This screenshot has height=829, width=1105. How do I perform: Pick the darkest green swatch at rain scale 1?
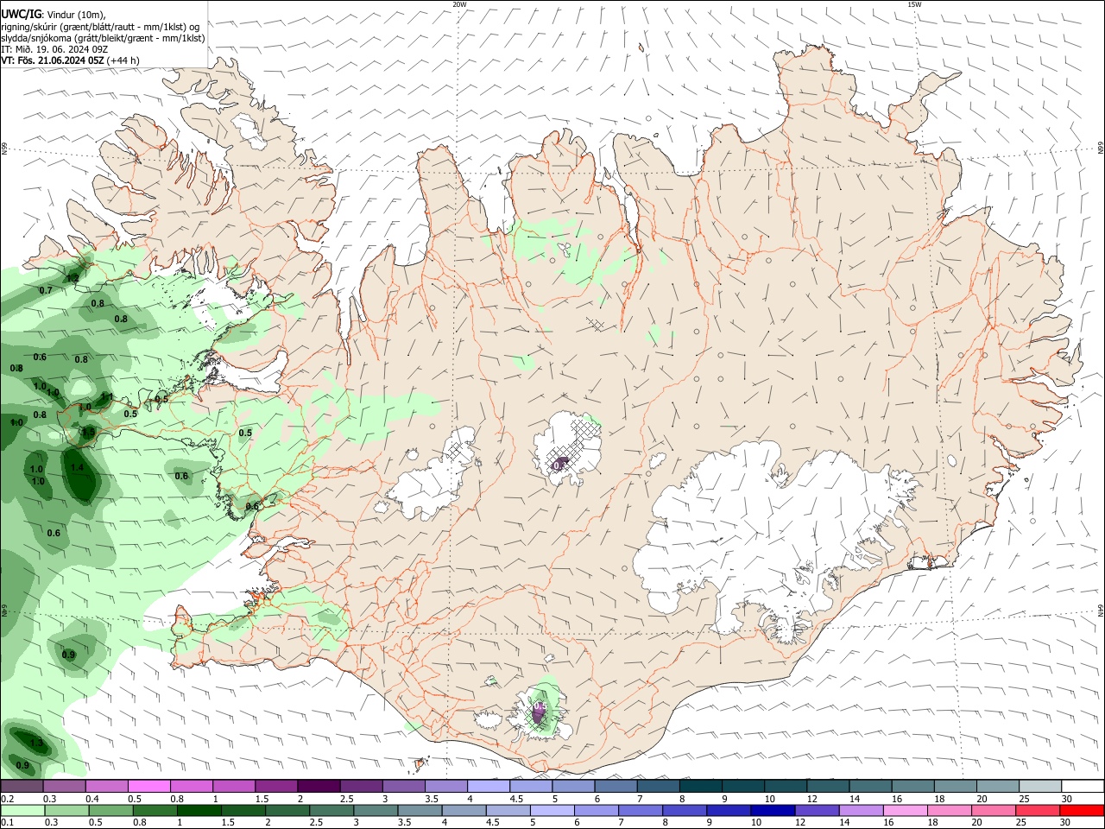[199, 810]
